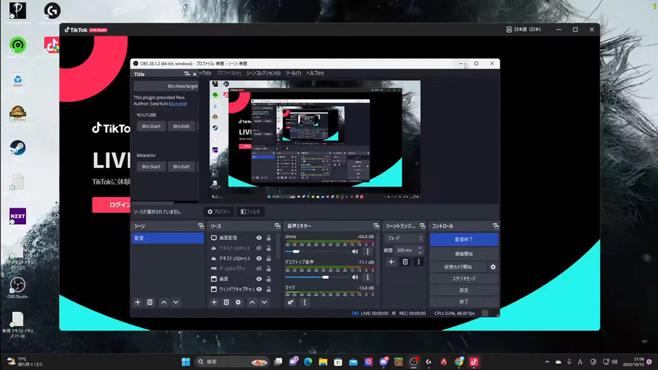Open source properties via the gear icon

(x=239, y=302)
